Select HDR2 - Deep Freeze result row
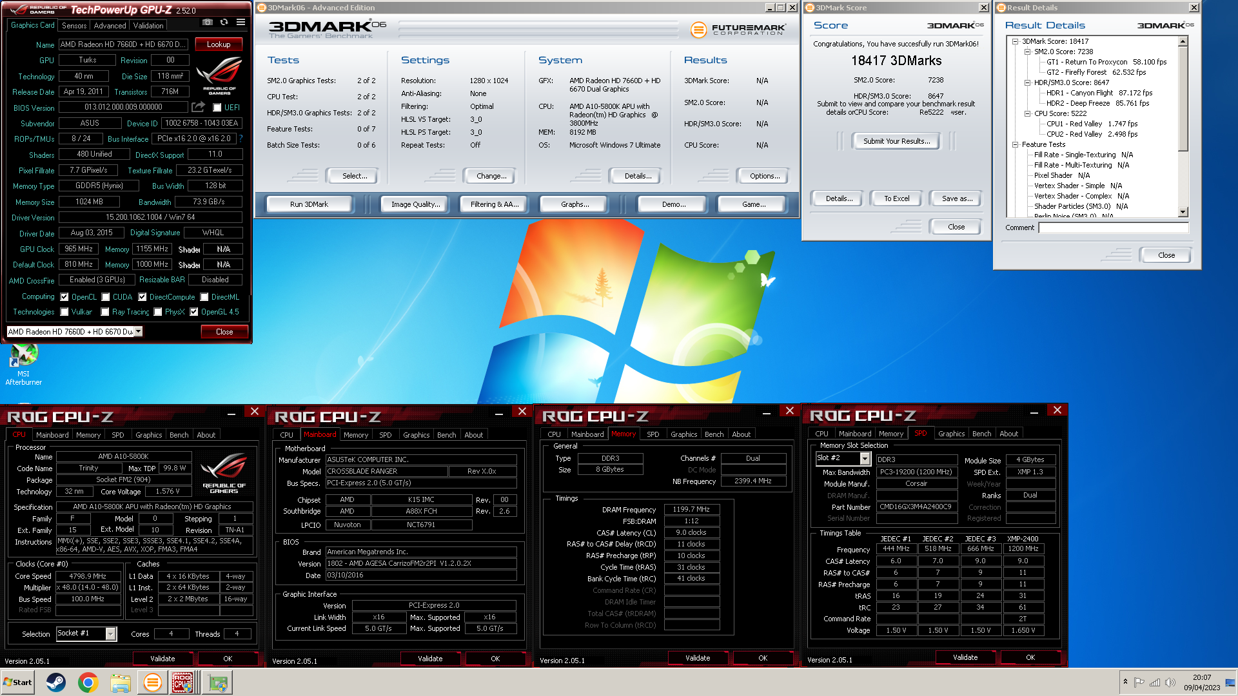Screen dimensions: 1238x696 click(x=1097, y=103)
